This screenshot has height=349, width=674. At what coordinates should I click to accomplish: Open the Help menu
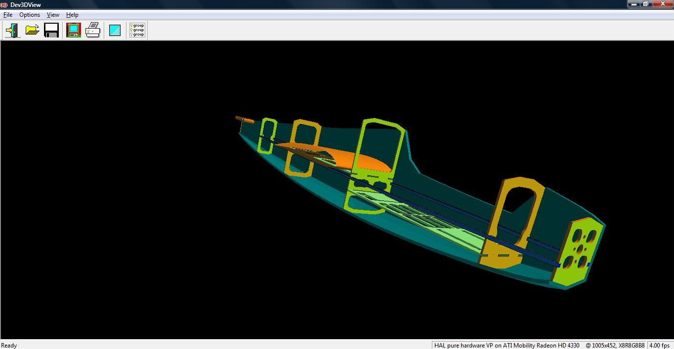(72, 15)
